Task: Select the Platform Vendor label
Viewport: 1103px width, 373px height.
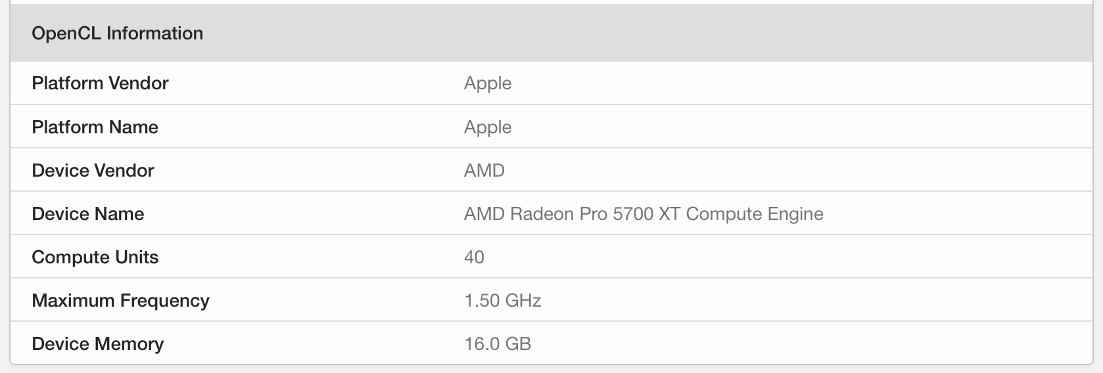Action: tap(100, 83)
